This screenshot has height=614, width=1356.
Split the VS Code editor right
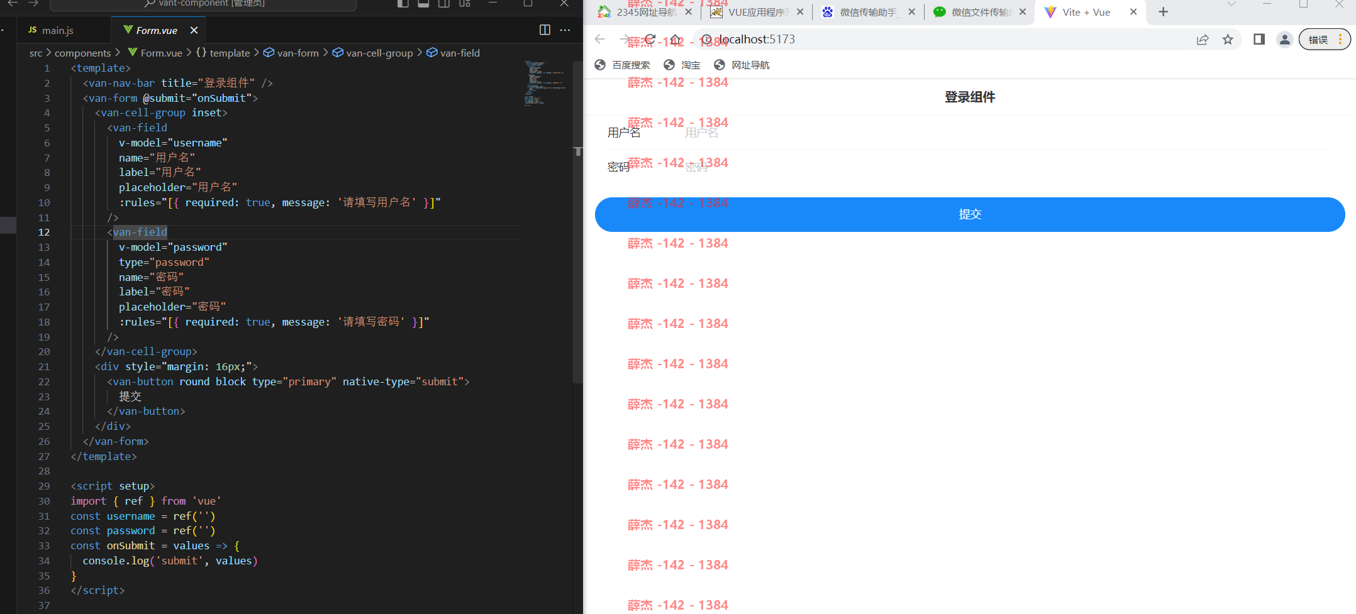coord(545,30)
